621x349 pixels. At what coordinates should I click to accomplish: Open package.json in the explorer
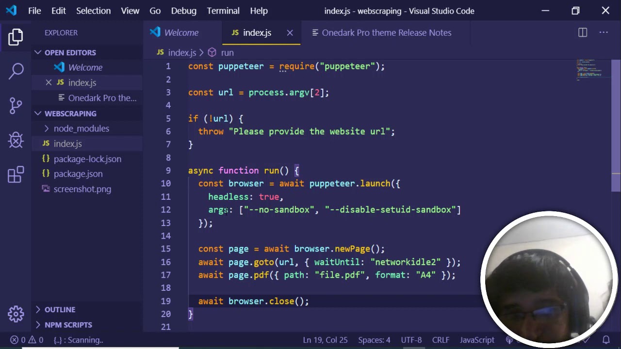coord(78,174)
